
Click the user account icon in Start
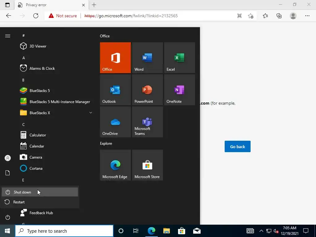[8, 158]
